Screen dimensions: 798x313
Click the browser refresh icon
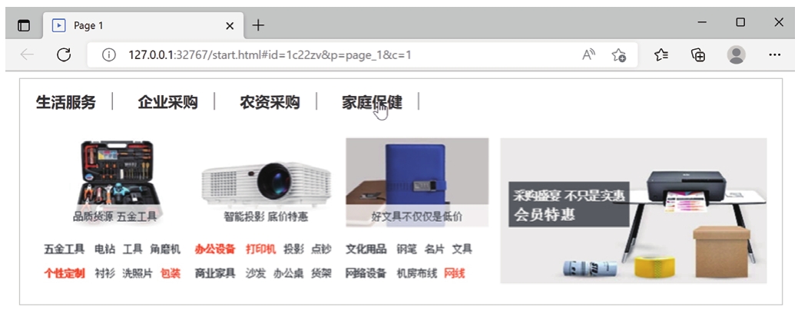pyautogui.click(x=64, y=55)
